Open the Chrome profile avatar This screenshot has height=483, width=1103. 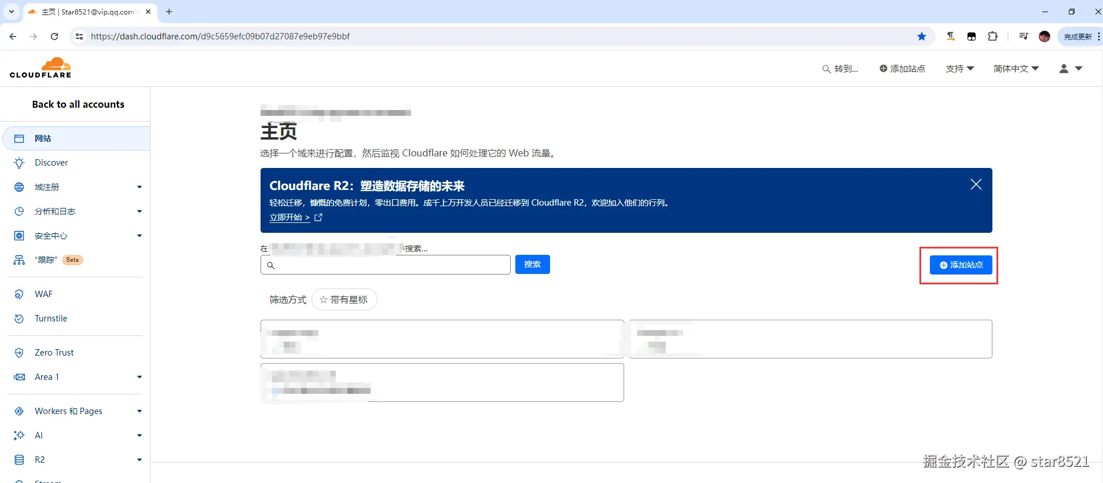[1045, 36]
